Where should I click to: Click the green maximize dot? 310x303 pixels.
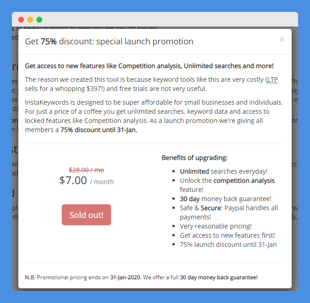pyautogui.click(x=39, y=20)
